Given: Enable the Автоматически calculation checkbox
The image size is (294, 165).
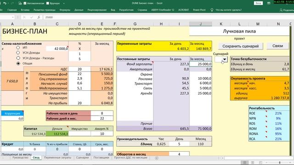Looking at the screenshot, I should coord(25,3).
